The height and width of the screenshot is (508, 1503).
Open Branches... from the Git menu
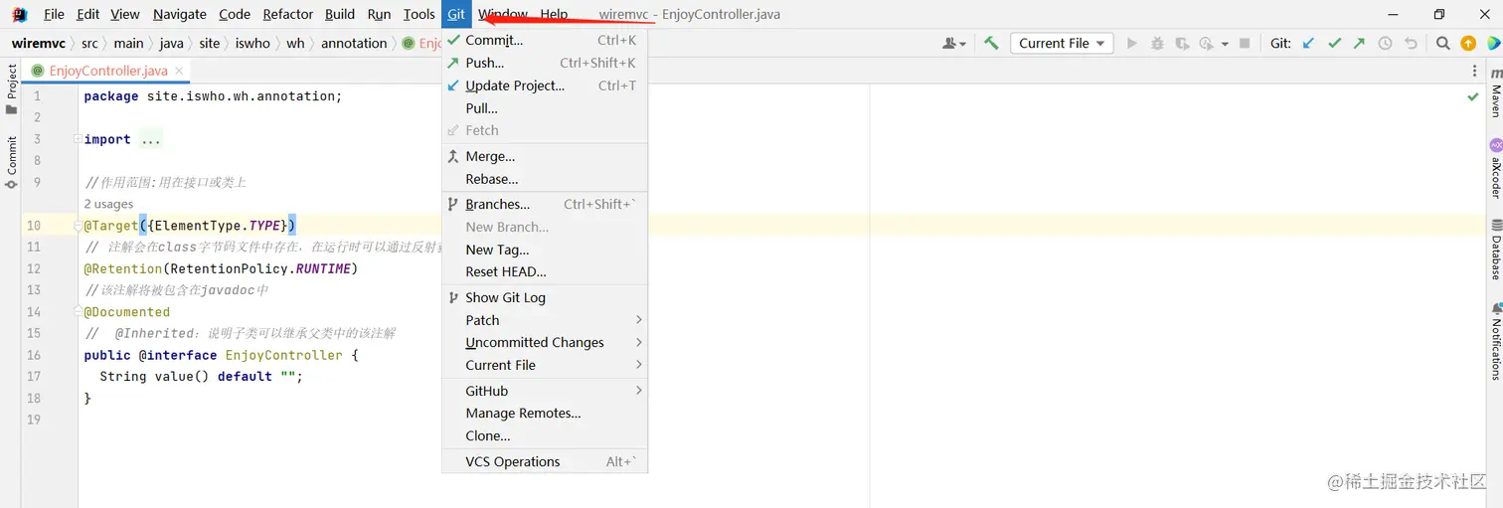coord(545,204)
